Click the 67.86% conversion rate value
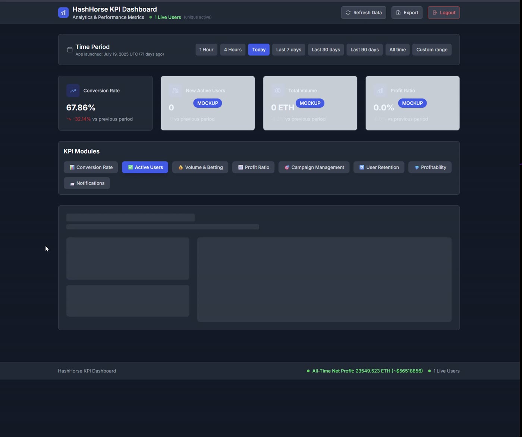 click(81, 108)
